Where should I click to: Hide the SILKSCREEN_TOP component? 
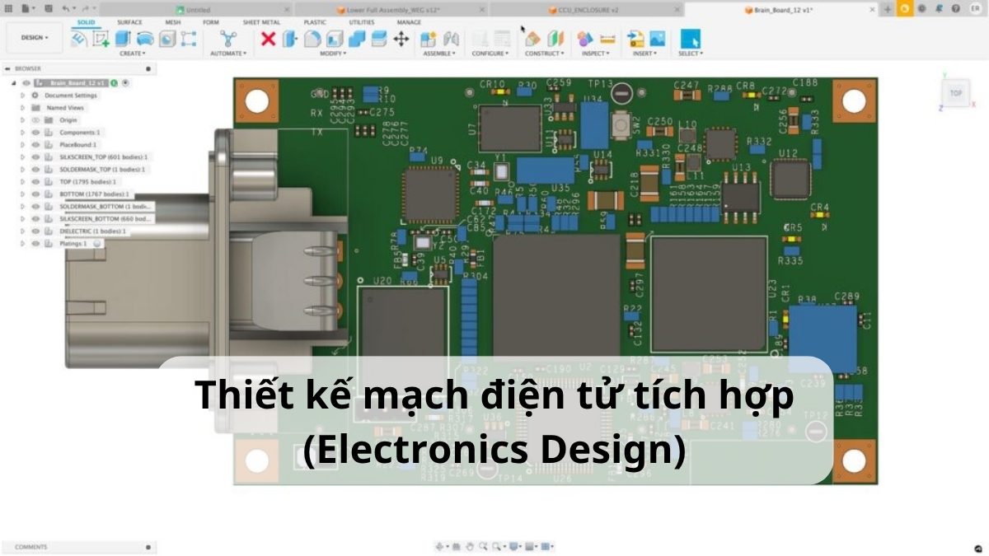(35, 157)
